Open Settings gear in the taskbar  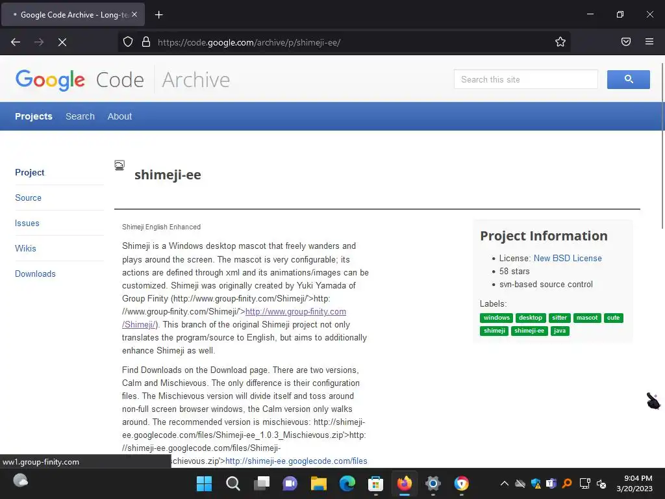[433, 483]
